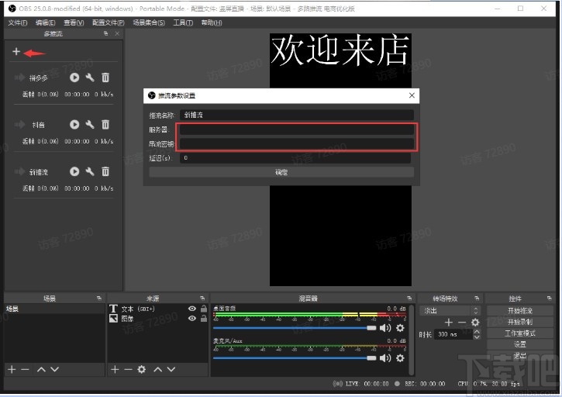This screenshot has height=397, width=562.
Task: Open the 查看(V) menu
Action: (74, 22)
